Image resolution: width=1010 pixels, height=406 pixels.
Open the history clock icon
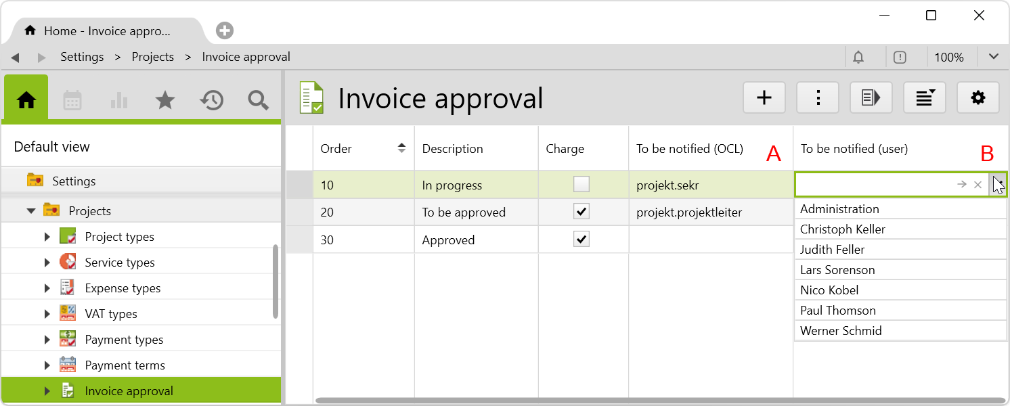[212, 100]
